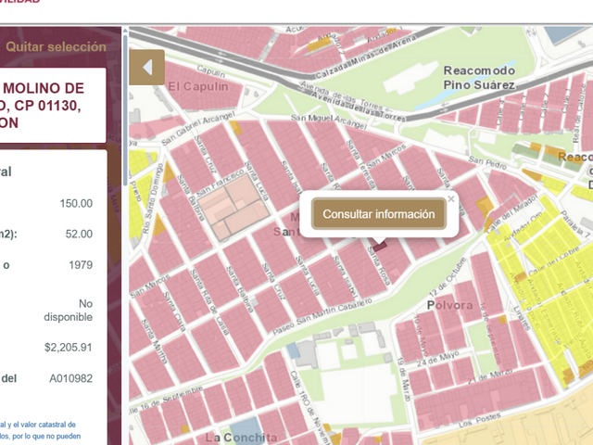Click the side panel's vertical scrollbar
Image resolution: width=593 pixels, height=445 pixels.
coord(125,109)
